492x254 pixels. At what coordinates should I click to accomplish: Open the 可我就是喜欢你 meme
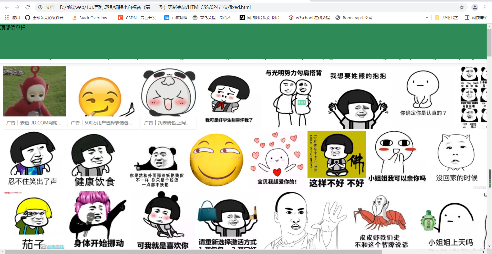click(x=163, y=220)
